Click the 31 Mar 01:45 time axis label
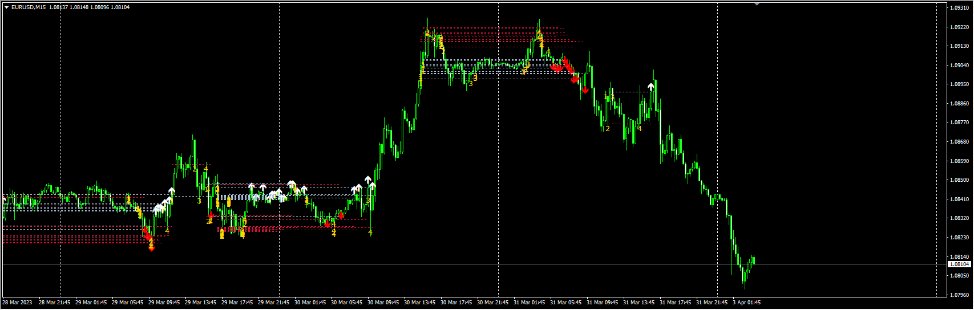 coord(529,303)
